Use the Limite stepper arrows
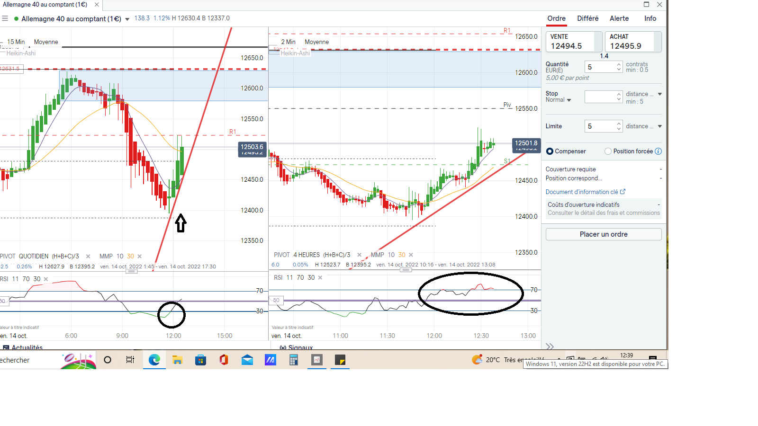This screenshot has width=758, height=426. (619, 126)
